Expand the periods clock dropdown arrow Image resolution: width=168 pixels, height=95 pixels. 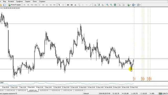pyautogui.click(x=135, y=5)
